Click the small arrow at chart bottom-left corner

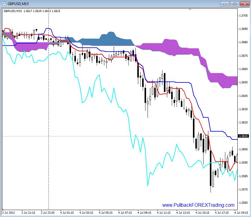tap(3, 209)
